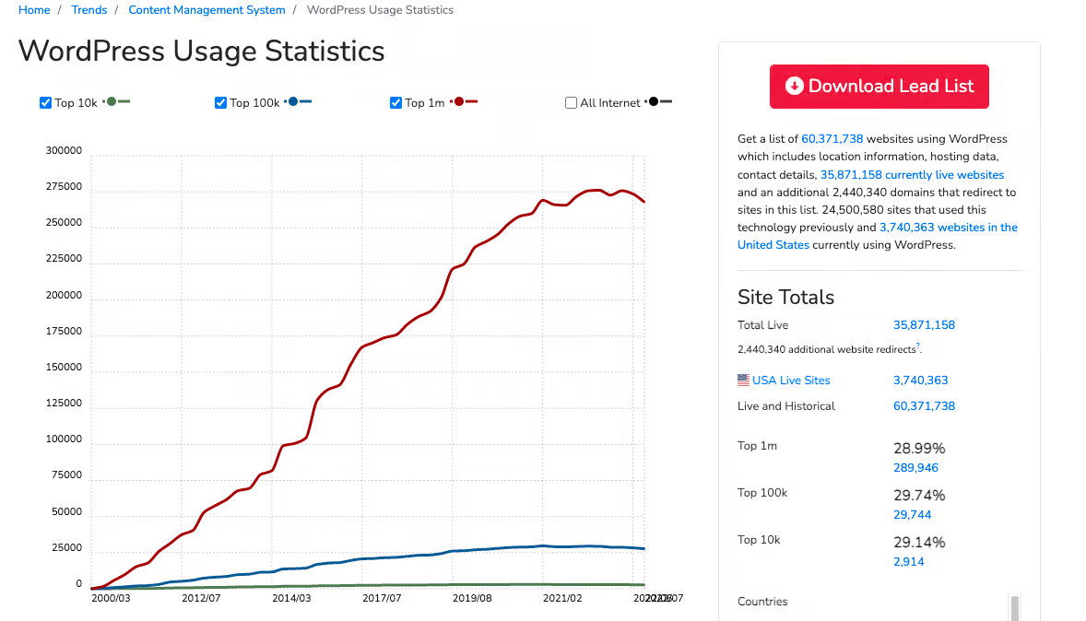
Task: Uncheck the Top 1m checkbox
Action: 396,103
